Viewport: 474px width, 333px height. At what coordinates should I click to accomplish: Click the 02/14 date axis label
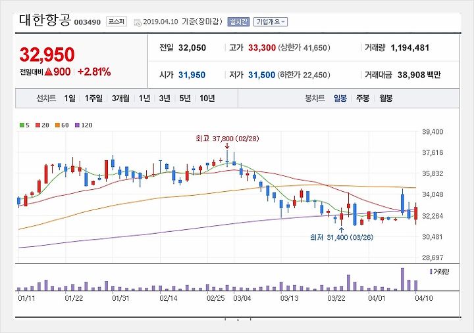click(x=169, y=298)
